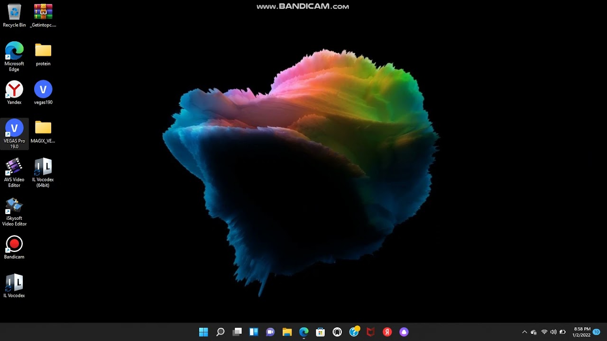Select the protein folder
This screenshot has height=341, width=607.
43,54
